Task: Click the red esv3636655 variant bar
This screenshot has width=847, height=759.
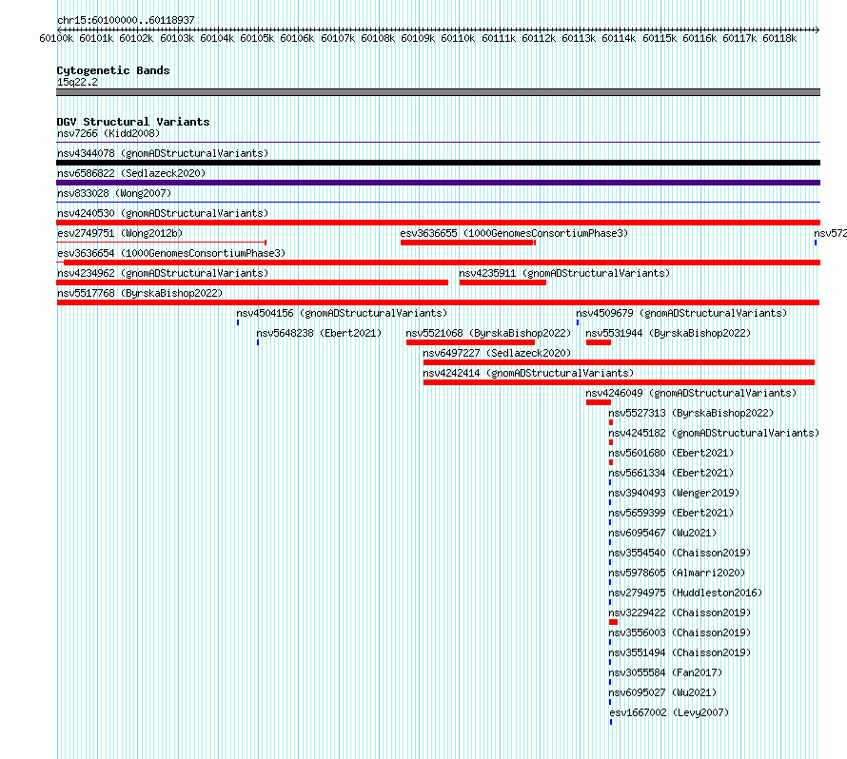Action: click(x=468, y=243)
